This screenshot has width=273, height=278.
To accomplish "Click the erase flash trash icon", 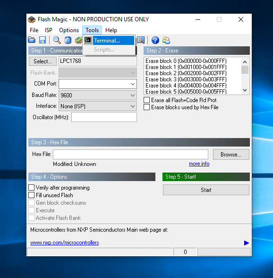I will [68, 40].
